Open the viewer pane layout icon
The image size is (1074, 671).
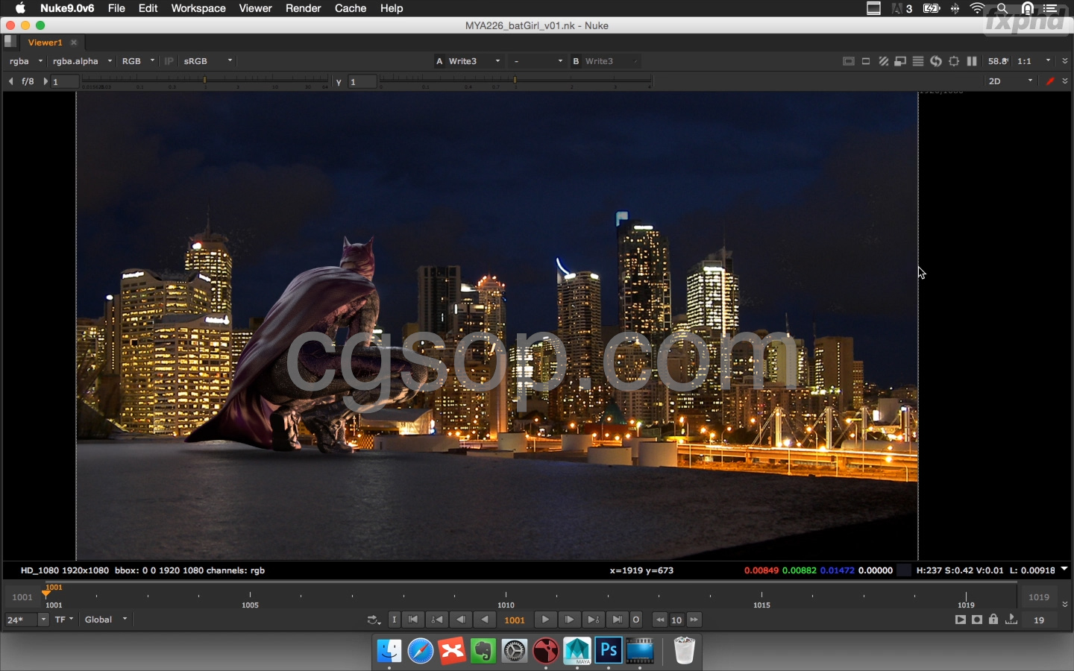click(10, 42)
